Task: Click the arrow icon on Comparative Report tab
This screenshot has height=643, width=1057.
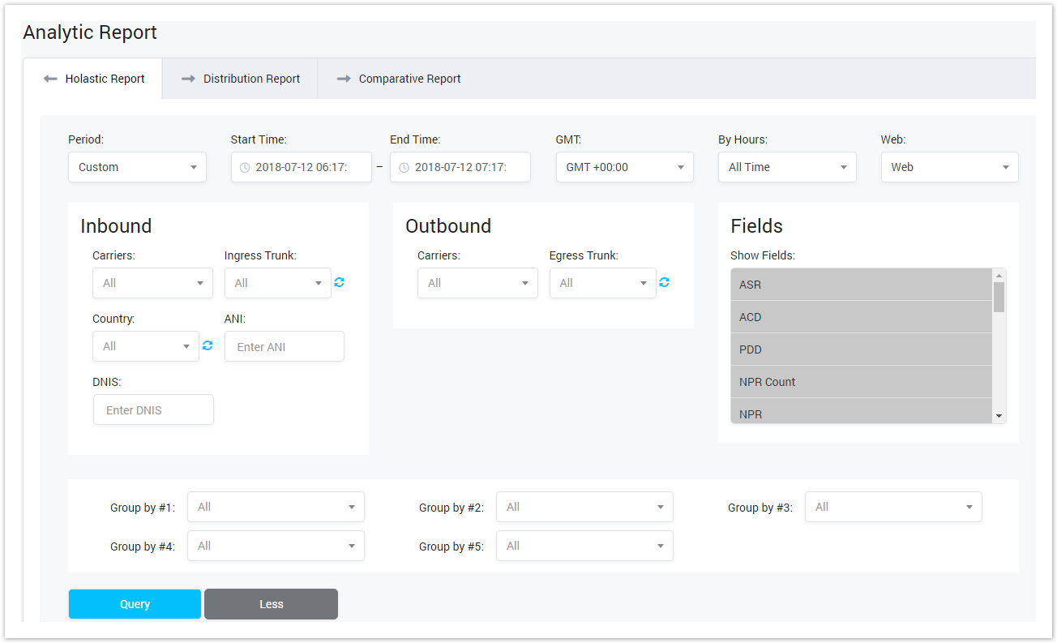Action: 342,78
